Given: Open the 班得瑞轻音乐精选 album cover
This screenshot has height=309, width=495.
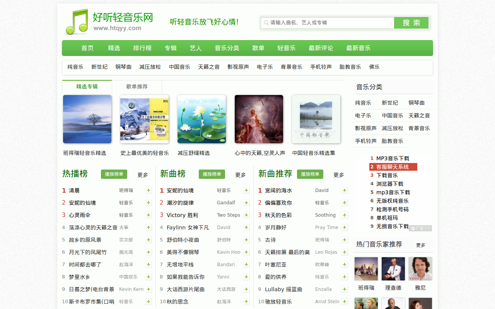Looking at the screenshot, I should click(87, 119).
